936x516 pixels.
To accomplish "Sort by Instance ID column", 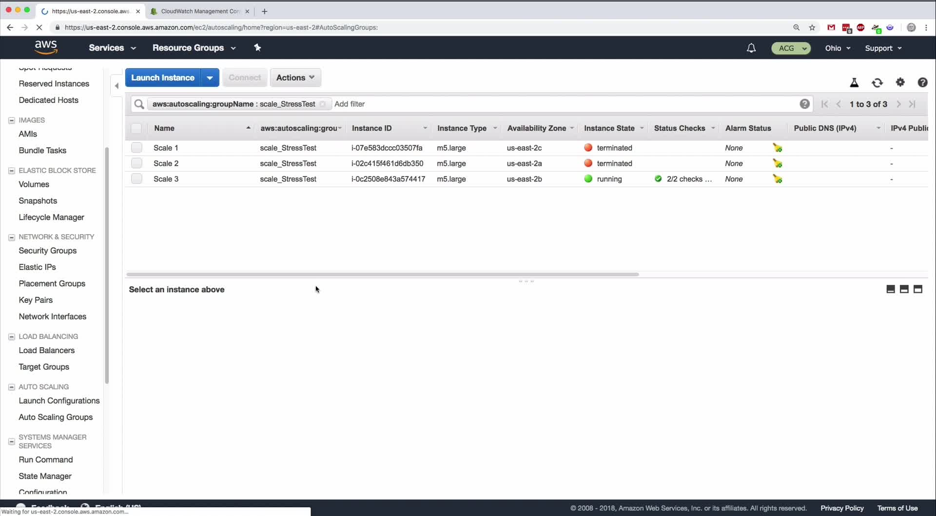I will 389,128.
